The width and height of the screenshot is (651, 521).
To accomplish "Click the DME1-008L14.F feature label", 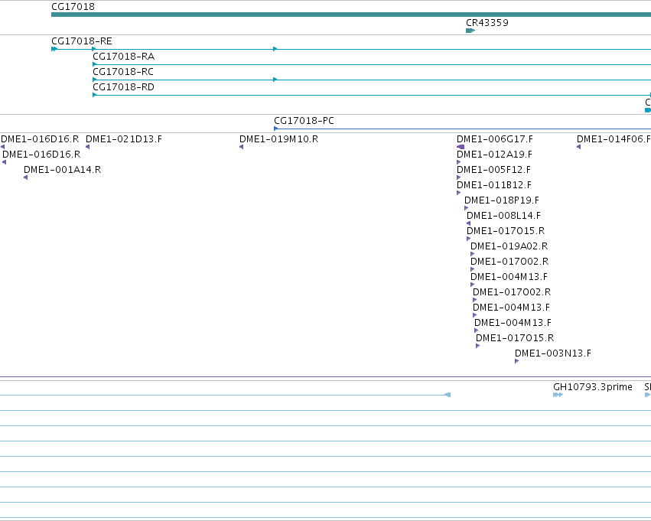I will coord(503,216).
